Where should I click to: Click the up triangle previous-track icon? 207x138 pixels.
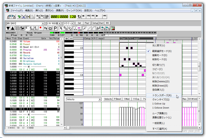pos(12,28)
